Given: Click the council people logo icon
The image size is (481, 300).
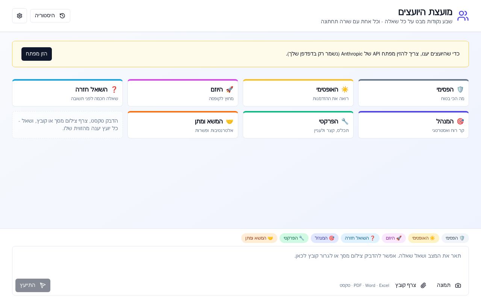Looking at the screenshot, I should click(463, 16).
